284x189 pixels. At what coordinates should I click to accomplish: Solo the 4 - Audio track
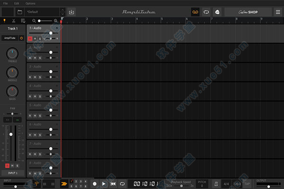40,96
